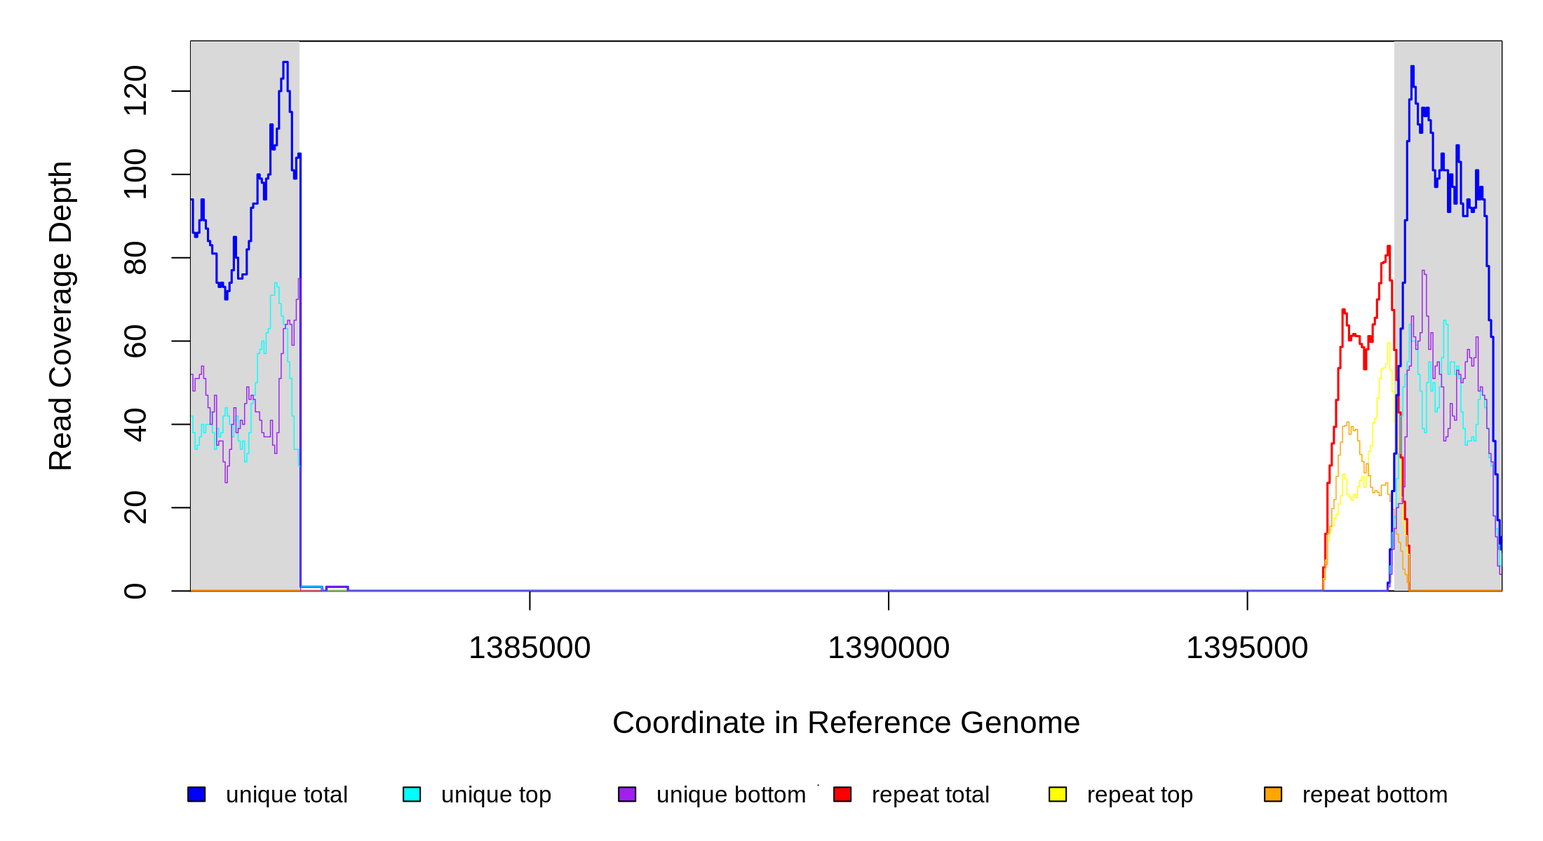Click the 1385000 x-axis tick label
The height and width of the screenshot is (841, 1543).
pos(530,648)
